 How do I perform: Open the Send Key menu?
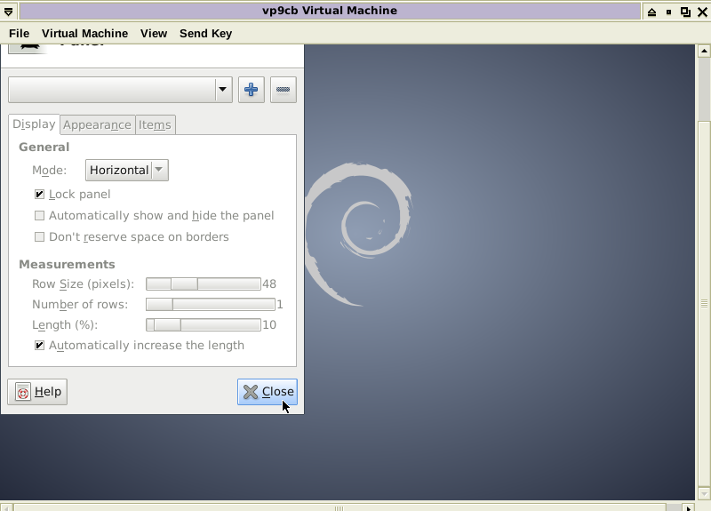tap(205, 33)
